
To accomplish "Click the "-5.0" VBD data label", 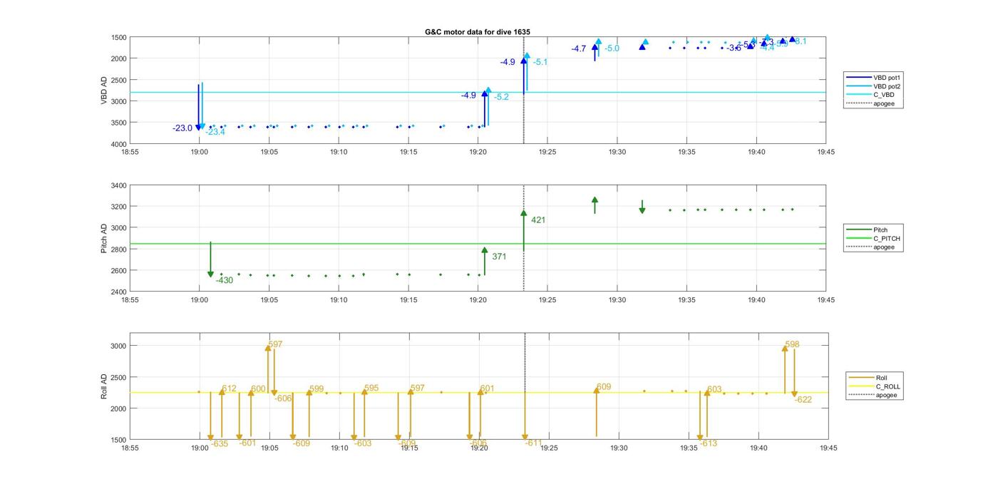I will click(x=612, y=48).
